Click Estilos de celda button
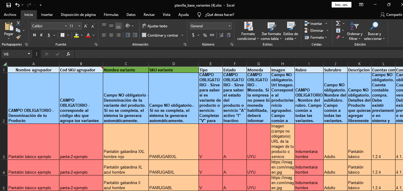The image size is (403, 191). pos(291,31)
